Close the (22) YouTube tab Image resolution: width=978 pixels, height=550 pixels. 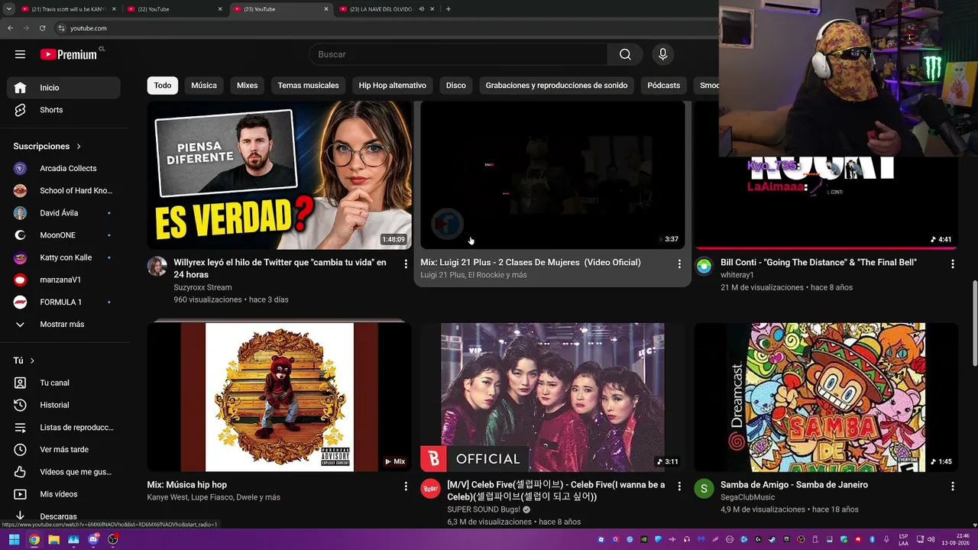(x=220, y=9)
